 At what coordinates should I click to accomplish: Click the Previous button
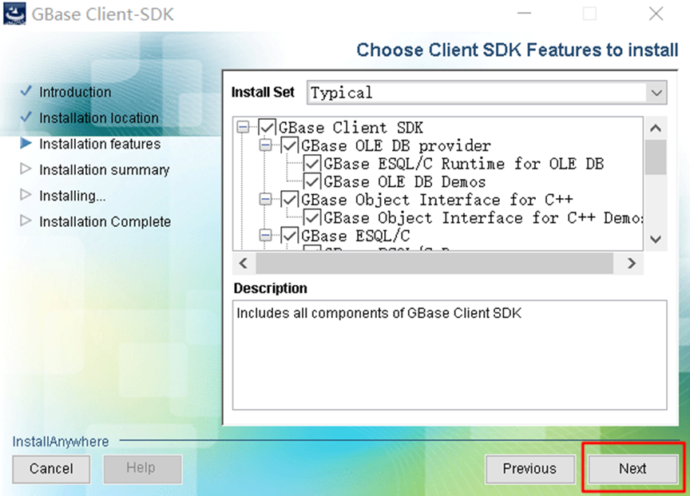[x=530, y=469]
